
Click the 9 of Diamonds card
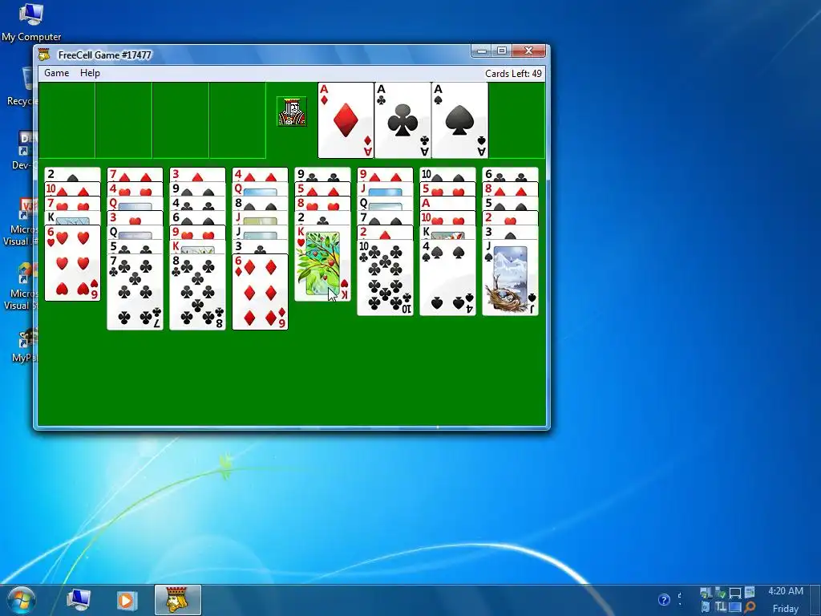click(x=386, y=174)
